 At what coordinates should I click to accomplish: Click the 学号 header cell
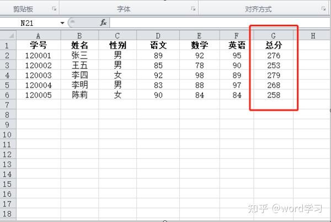pyautogui.click(x=39, y=45)
